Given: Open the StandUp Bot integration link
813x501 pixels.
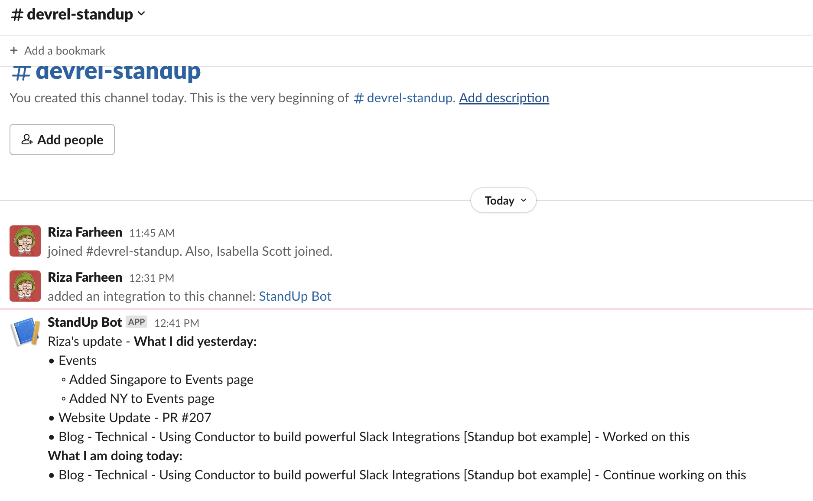Looking at the screenshot, I should tap(295, 296).
